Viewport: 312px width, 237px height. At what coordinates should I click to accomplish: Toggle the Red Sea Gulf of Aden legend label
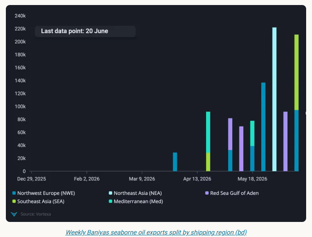[x=235, y=193]
